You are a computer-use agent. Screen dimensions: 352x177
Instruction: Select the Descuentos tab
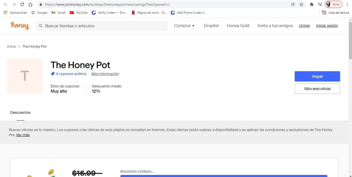(20, 112)
